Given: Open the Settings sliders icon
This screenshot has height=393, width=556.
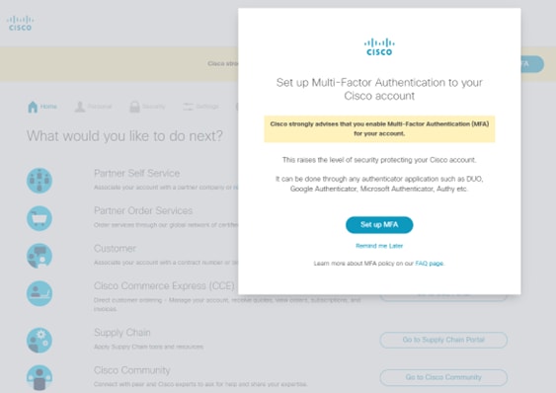Looking at the screenshot, I should (188, 107).
